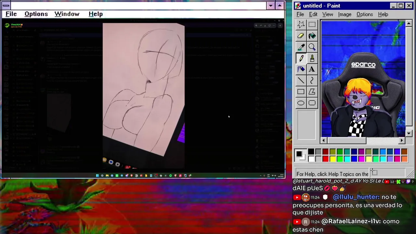Click the 'untitled - Paint' title bar text
The height and width of the screenshot is (234, 416).
click(321, 6)
